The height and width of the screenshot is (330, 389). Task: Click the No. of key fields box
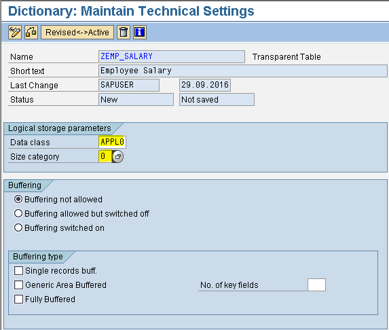click(x=316, y=285)
